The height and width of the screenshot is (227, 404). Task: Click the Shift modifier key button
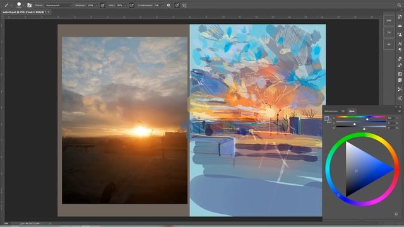(x=389, y=20)
